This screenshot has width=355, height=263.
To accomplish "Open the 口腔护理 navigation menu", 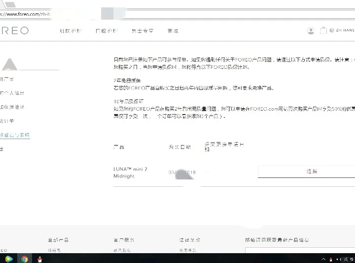I will click(x=106, y=31).
